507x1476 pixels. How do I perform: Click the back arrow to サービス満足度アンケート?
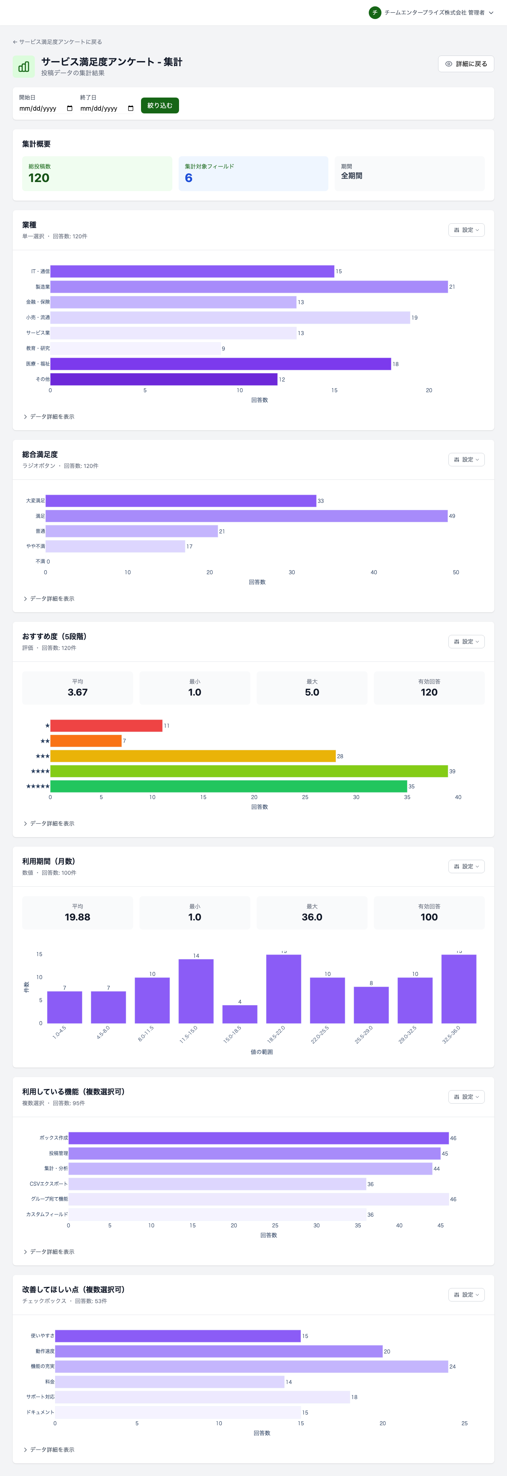(x=15, y=42)
